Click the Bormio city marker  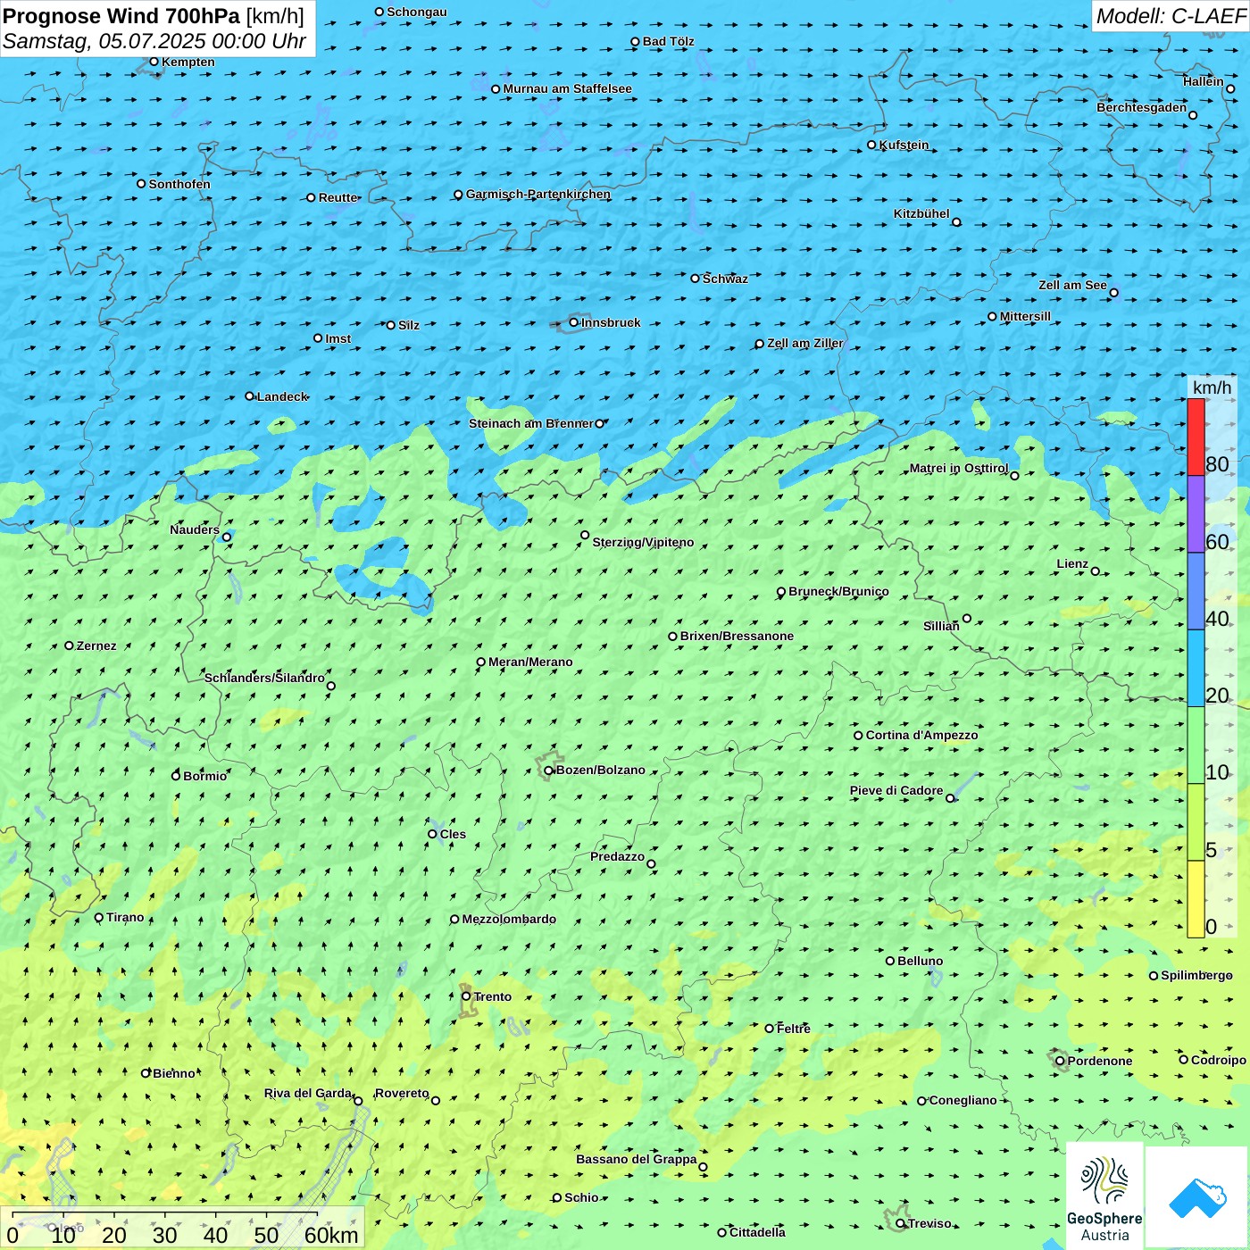[176, 776]
